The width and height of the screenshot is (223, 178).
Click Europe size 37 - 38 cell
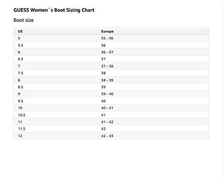[107, 66]
